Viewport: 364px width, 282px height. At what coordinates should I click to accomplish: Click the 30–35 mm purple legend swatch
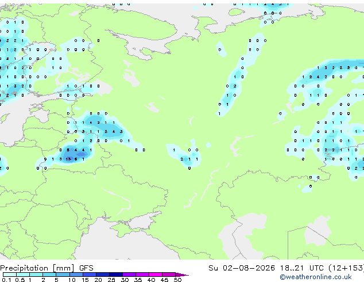coord(129,275)
